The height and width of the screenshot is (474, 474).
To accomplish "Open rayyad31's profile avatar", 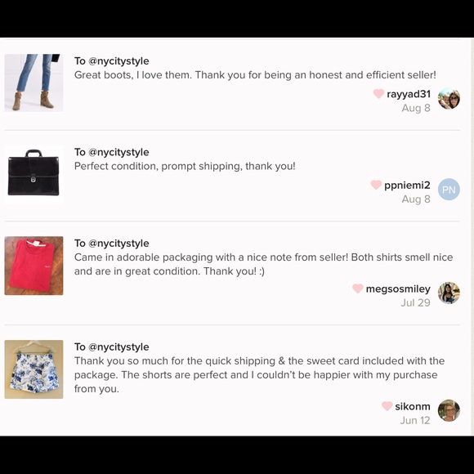I will point(449,98).
